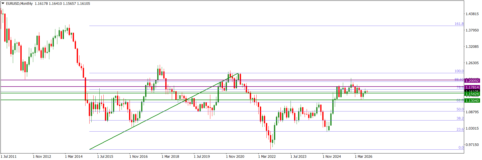Click the green 1.15424 price tag

pos(472,94)
